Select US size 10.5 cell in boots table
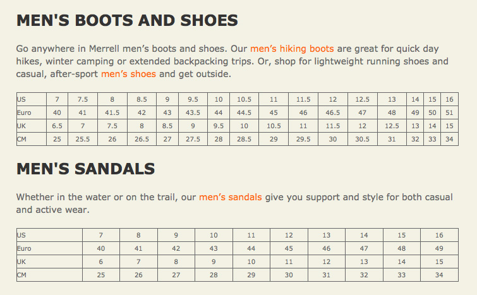Screen dimensions: 477x295 [244, 99]
